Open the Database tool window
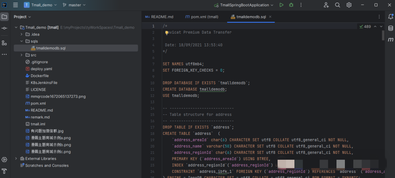This screenshot has width=395, height=178. [x=391, y=28]
